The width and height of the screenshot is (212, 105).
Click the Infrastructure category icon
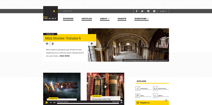155,89
